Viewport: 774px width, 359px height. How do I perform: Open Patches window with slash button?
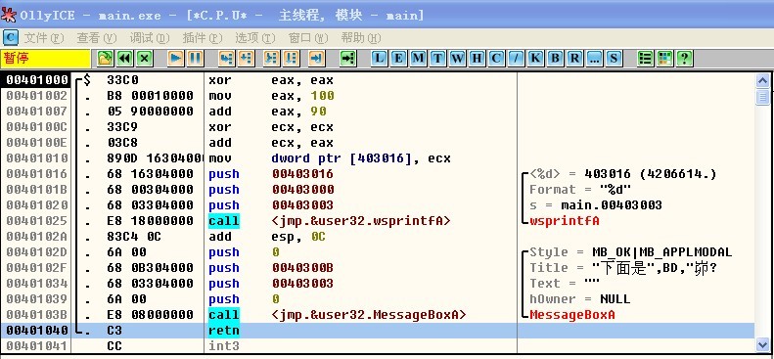click(516, 59)
